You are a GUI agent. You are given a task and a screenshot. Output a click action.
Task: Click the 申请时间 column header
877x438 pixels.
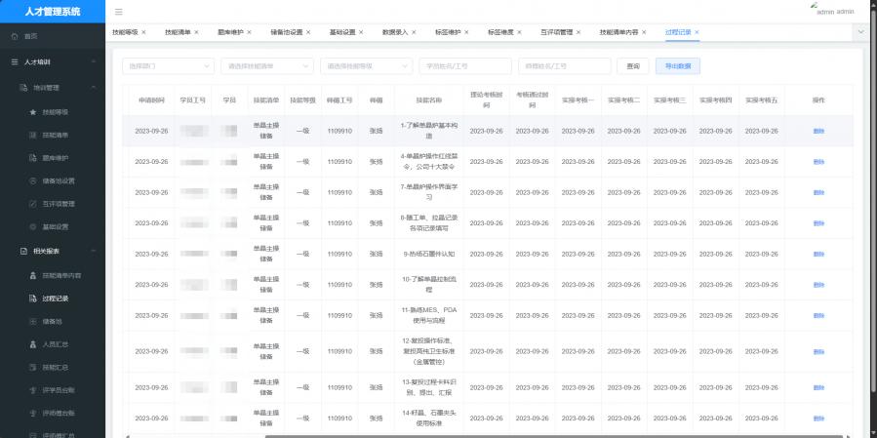tap(151, 100)
